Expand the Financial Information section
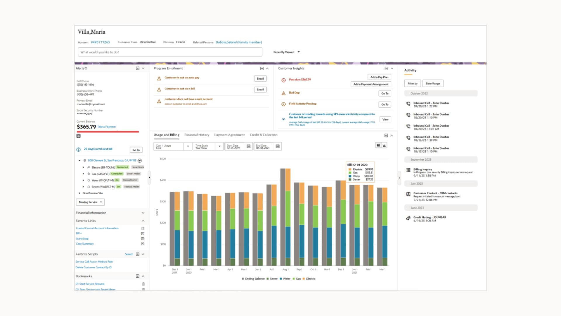The height and width of the screenshot is (316, 561). coord(143,213)
